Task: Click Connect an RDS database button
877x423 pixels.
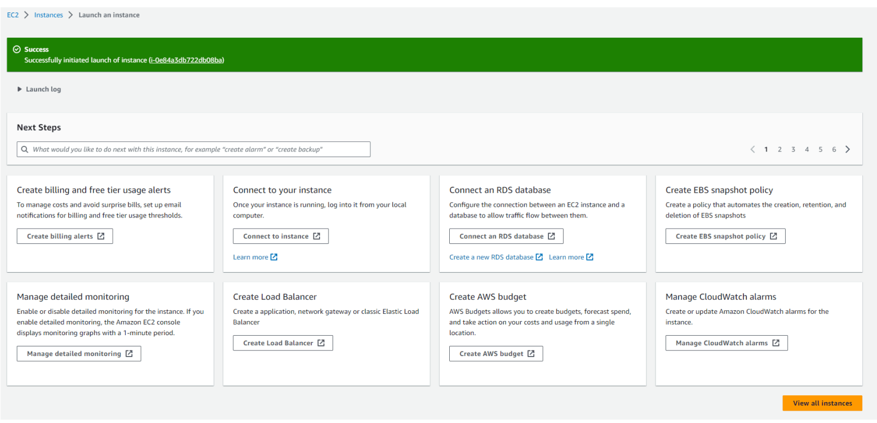Action: coord(506,237)
